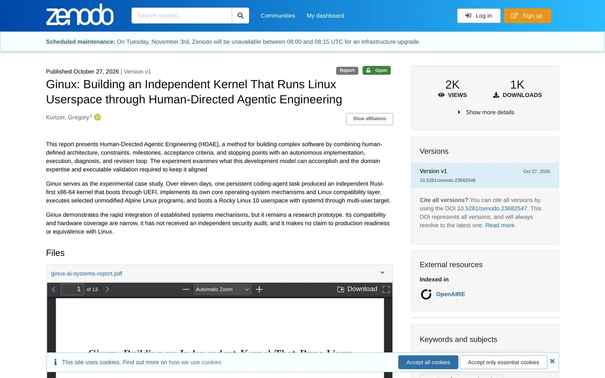Viewport: 605px width, 378px height.
Task: Click the Log in button
Action: [x=479, y=15]
